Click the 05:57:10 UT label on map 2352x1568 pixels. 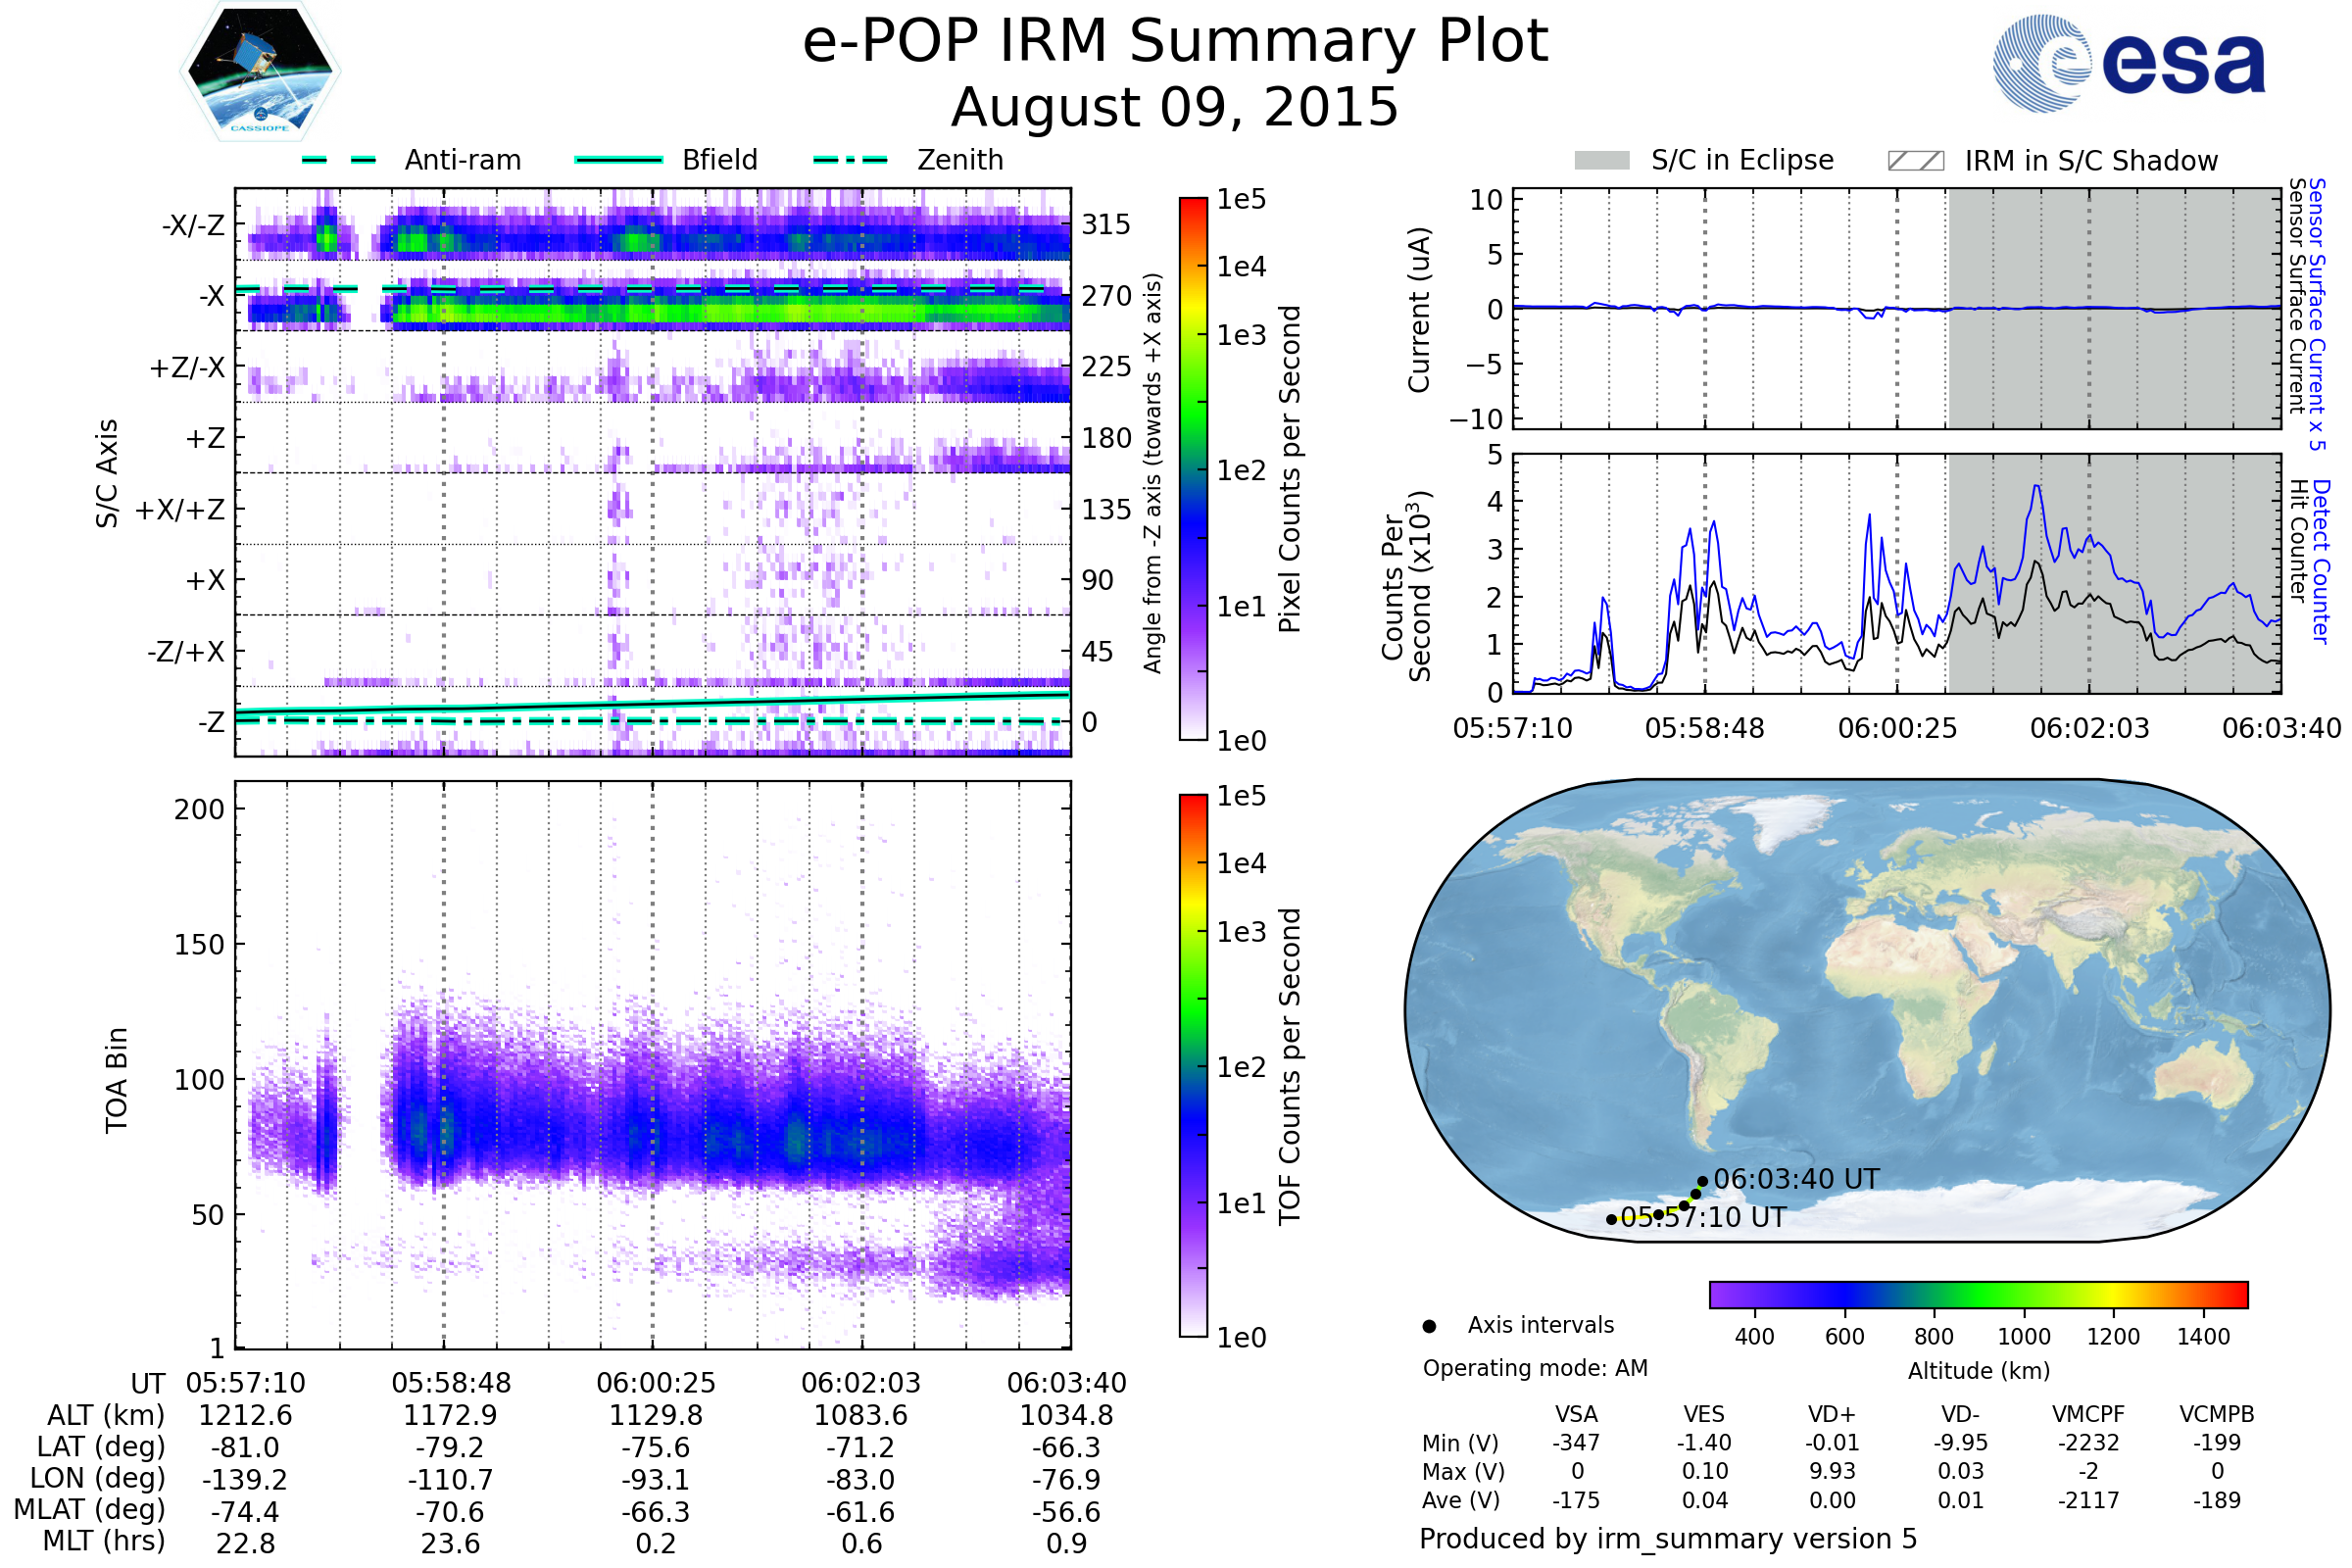pyautogui.click(x=1703, y=1218)
